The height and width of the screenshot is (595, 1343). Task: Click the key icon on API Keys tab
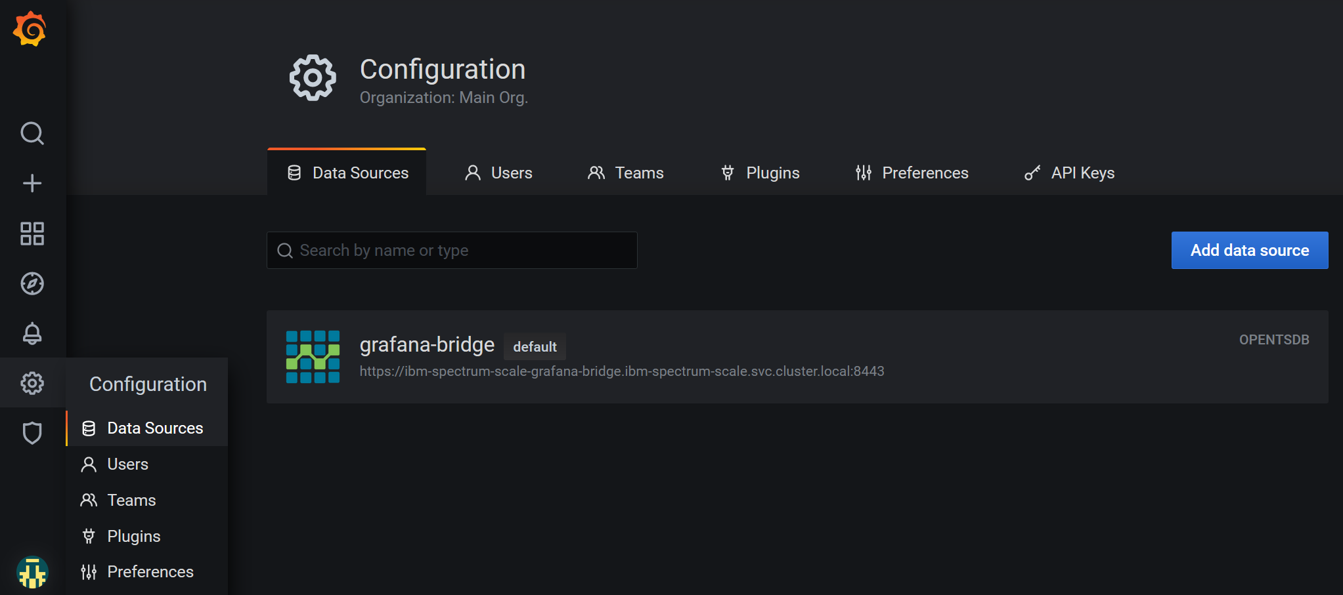coord(1032,173)
